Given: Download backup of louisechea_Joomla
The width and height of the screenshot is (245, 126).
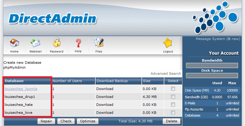Looking at the screenshot, I should (x=105, y=89).
